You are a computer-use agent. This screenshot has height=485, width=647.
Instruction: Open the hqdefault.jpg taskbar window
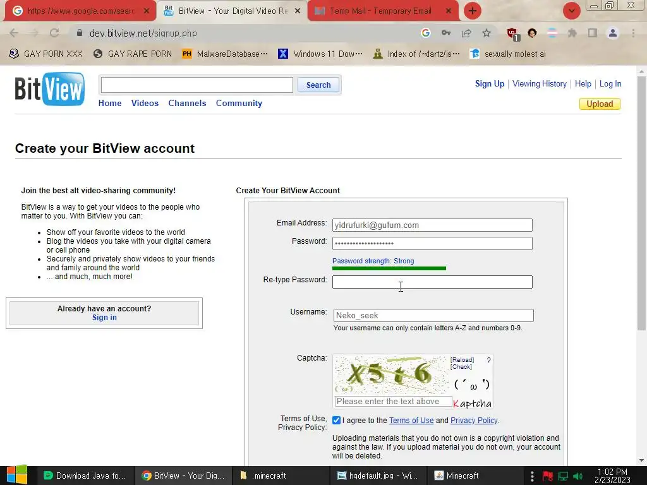377,476
